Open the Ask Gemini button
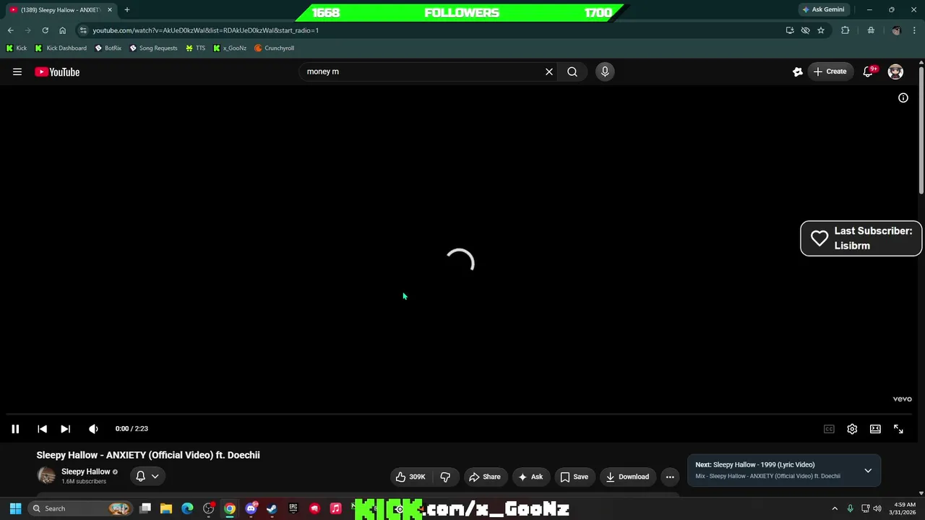This screenshot has width=925, height=520. coord(823,9)
